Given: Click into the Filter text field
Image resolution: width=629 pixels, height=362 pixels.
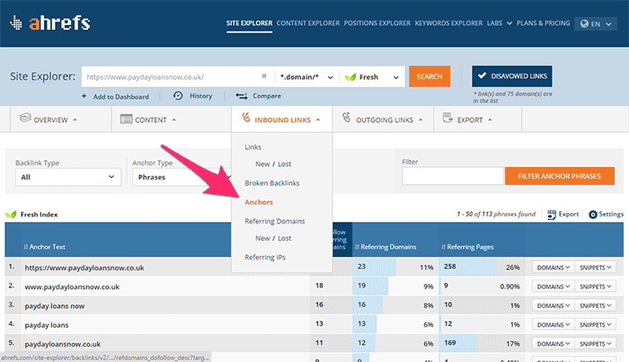Looking at the screenshot, I should 451,177.
